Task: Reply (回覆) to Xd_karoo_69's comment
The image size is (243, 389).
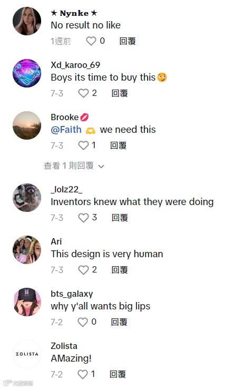Action: click(120, 93)
